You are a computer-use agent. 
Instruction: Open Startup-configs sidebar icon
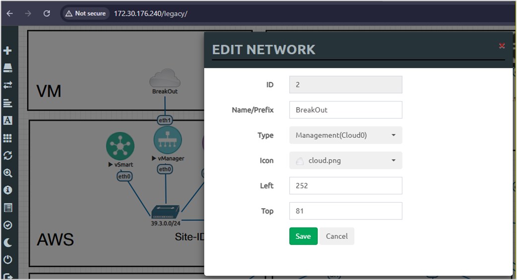(7, 103)
